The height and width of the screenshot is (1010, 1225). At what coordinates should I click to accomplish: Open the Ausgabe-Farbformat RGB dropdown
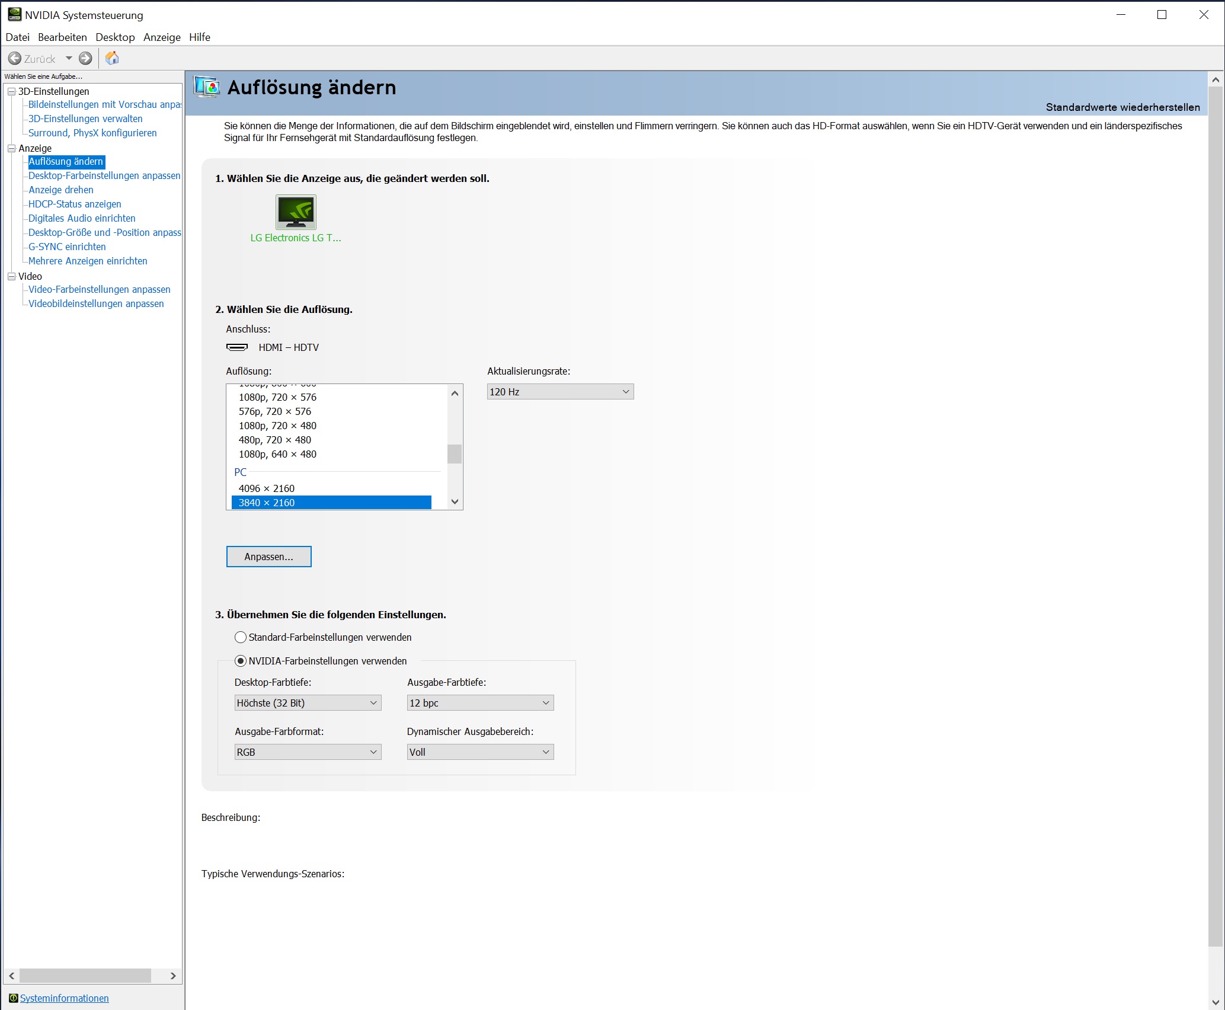point(308,752)
